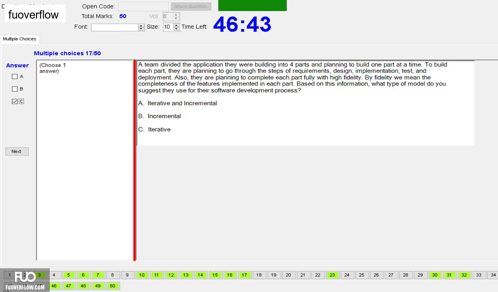The width and height of the screenshot is (498, 292).
Task: Go to question 48
Action: pyautogui.click(x=83, y=286)
